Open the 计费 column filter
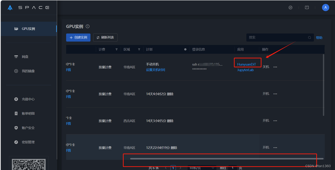335x170 pixels. (116, 49)
